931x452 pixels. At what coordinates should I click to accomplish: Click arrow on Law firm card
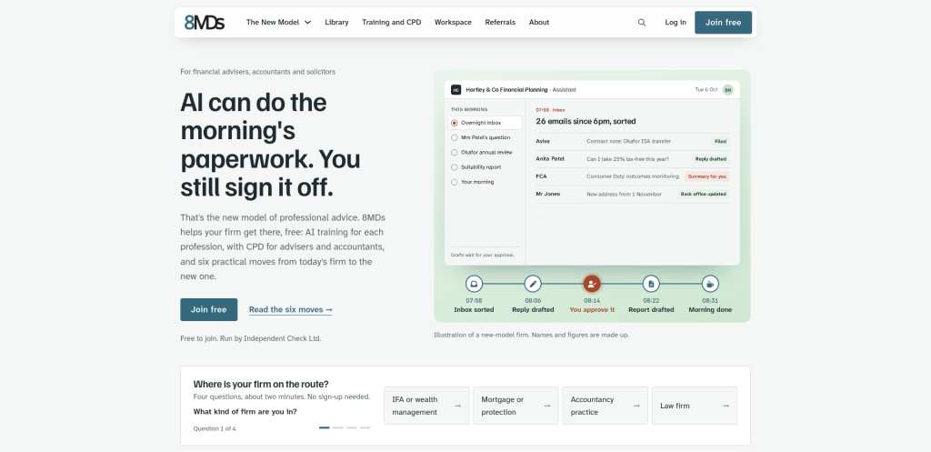pyautogui.click(x=726, y=406)
